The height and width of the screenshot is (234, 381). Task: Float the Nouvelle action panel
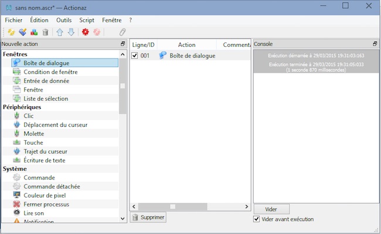pos(123,44)
